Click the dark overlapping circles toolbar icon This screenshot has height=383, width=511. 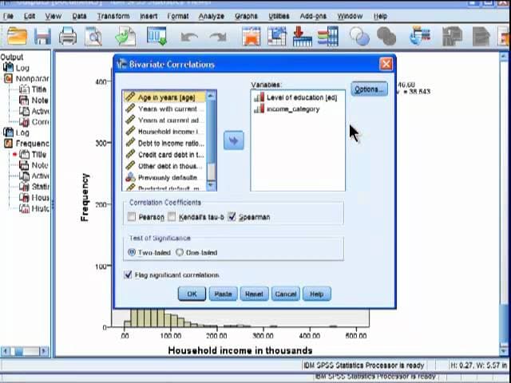(x=386, y=36)
